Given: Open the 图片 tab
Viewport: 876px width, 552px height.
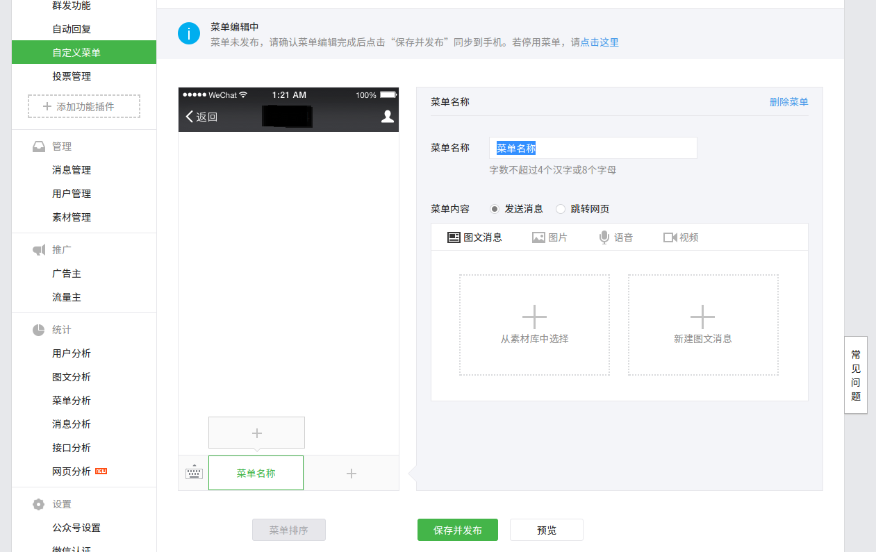Looking at the screenshot, I should tap(549, 237).
